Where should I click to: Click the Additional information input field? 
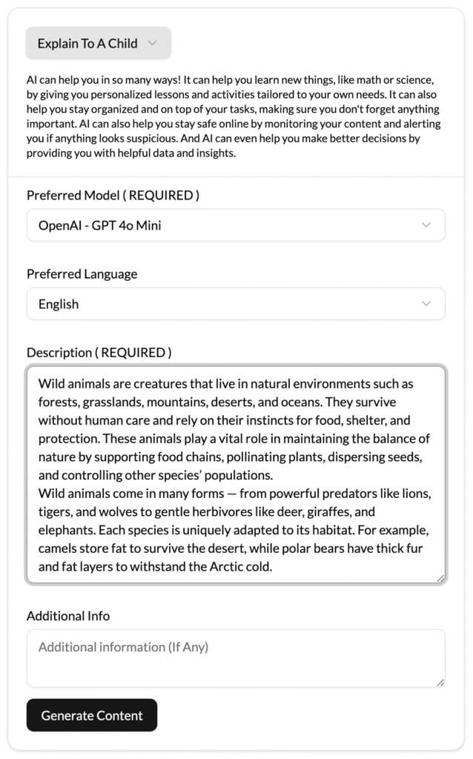[236, 658]
